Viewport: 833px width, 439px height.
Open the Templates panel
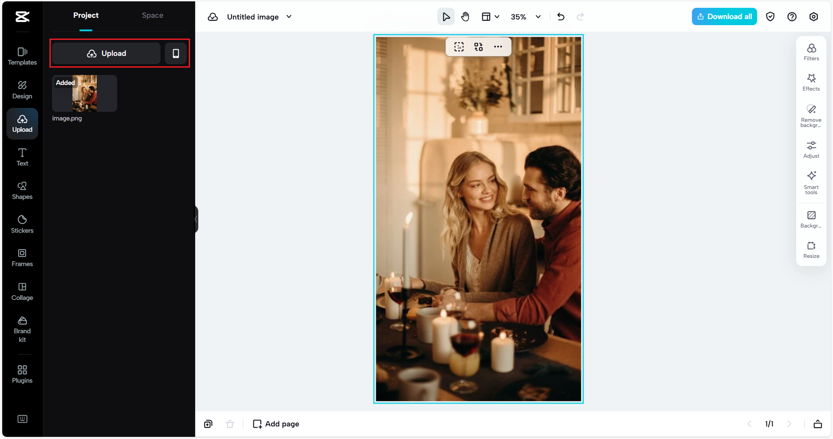click(22, 55)
